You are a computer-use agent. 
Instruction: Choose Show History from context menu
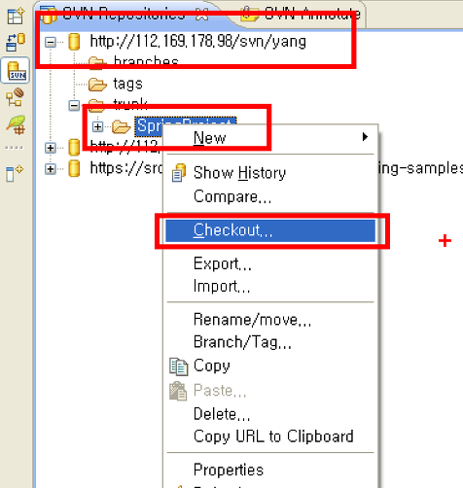270,173
